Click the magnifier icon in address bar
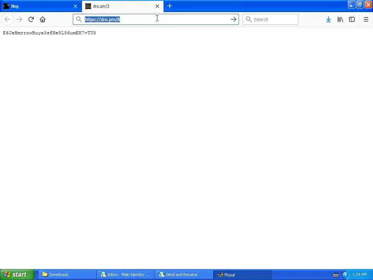The image size is (373, 280). tap(79, 19)
